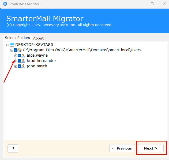Click the Next button
This screenshot has height=160, width=169.
pos(151,148)
